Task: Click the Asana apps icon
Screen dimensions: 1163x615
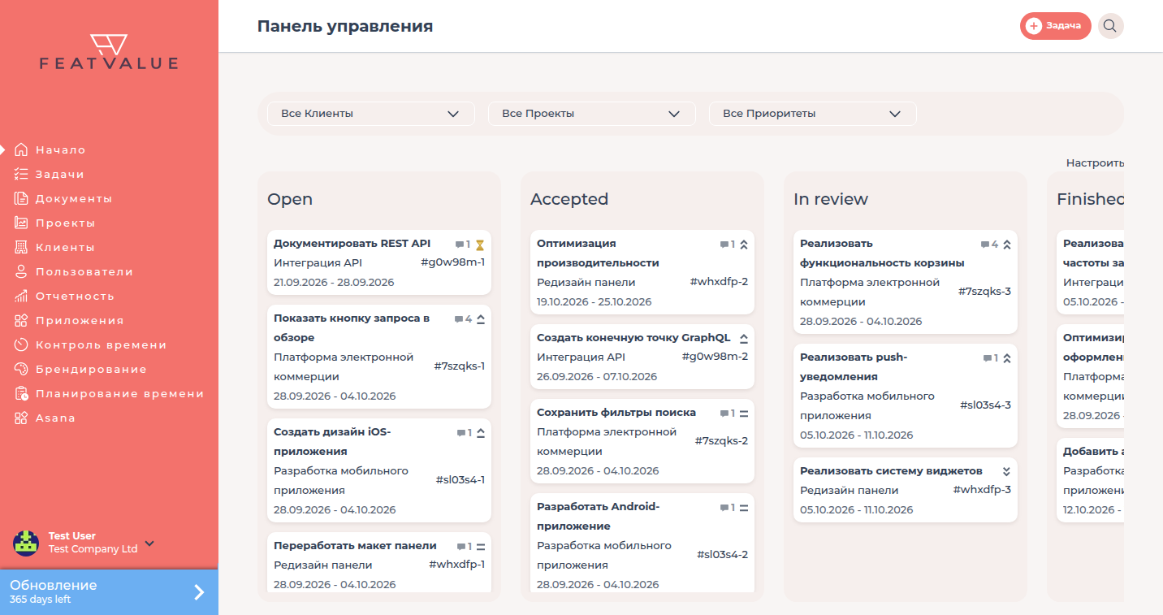Action: click(22, 418)
